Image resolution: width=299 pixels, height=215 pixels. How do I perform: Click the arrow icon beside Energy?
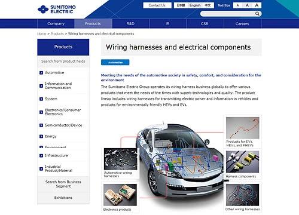pos(41,136)
